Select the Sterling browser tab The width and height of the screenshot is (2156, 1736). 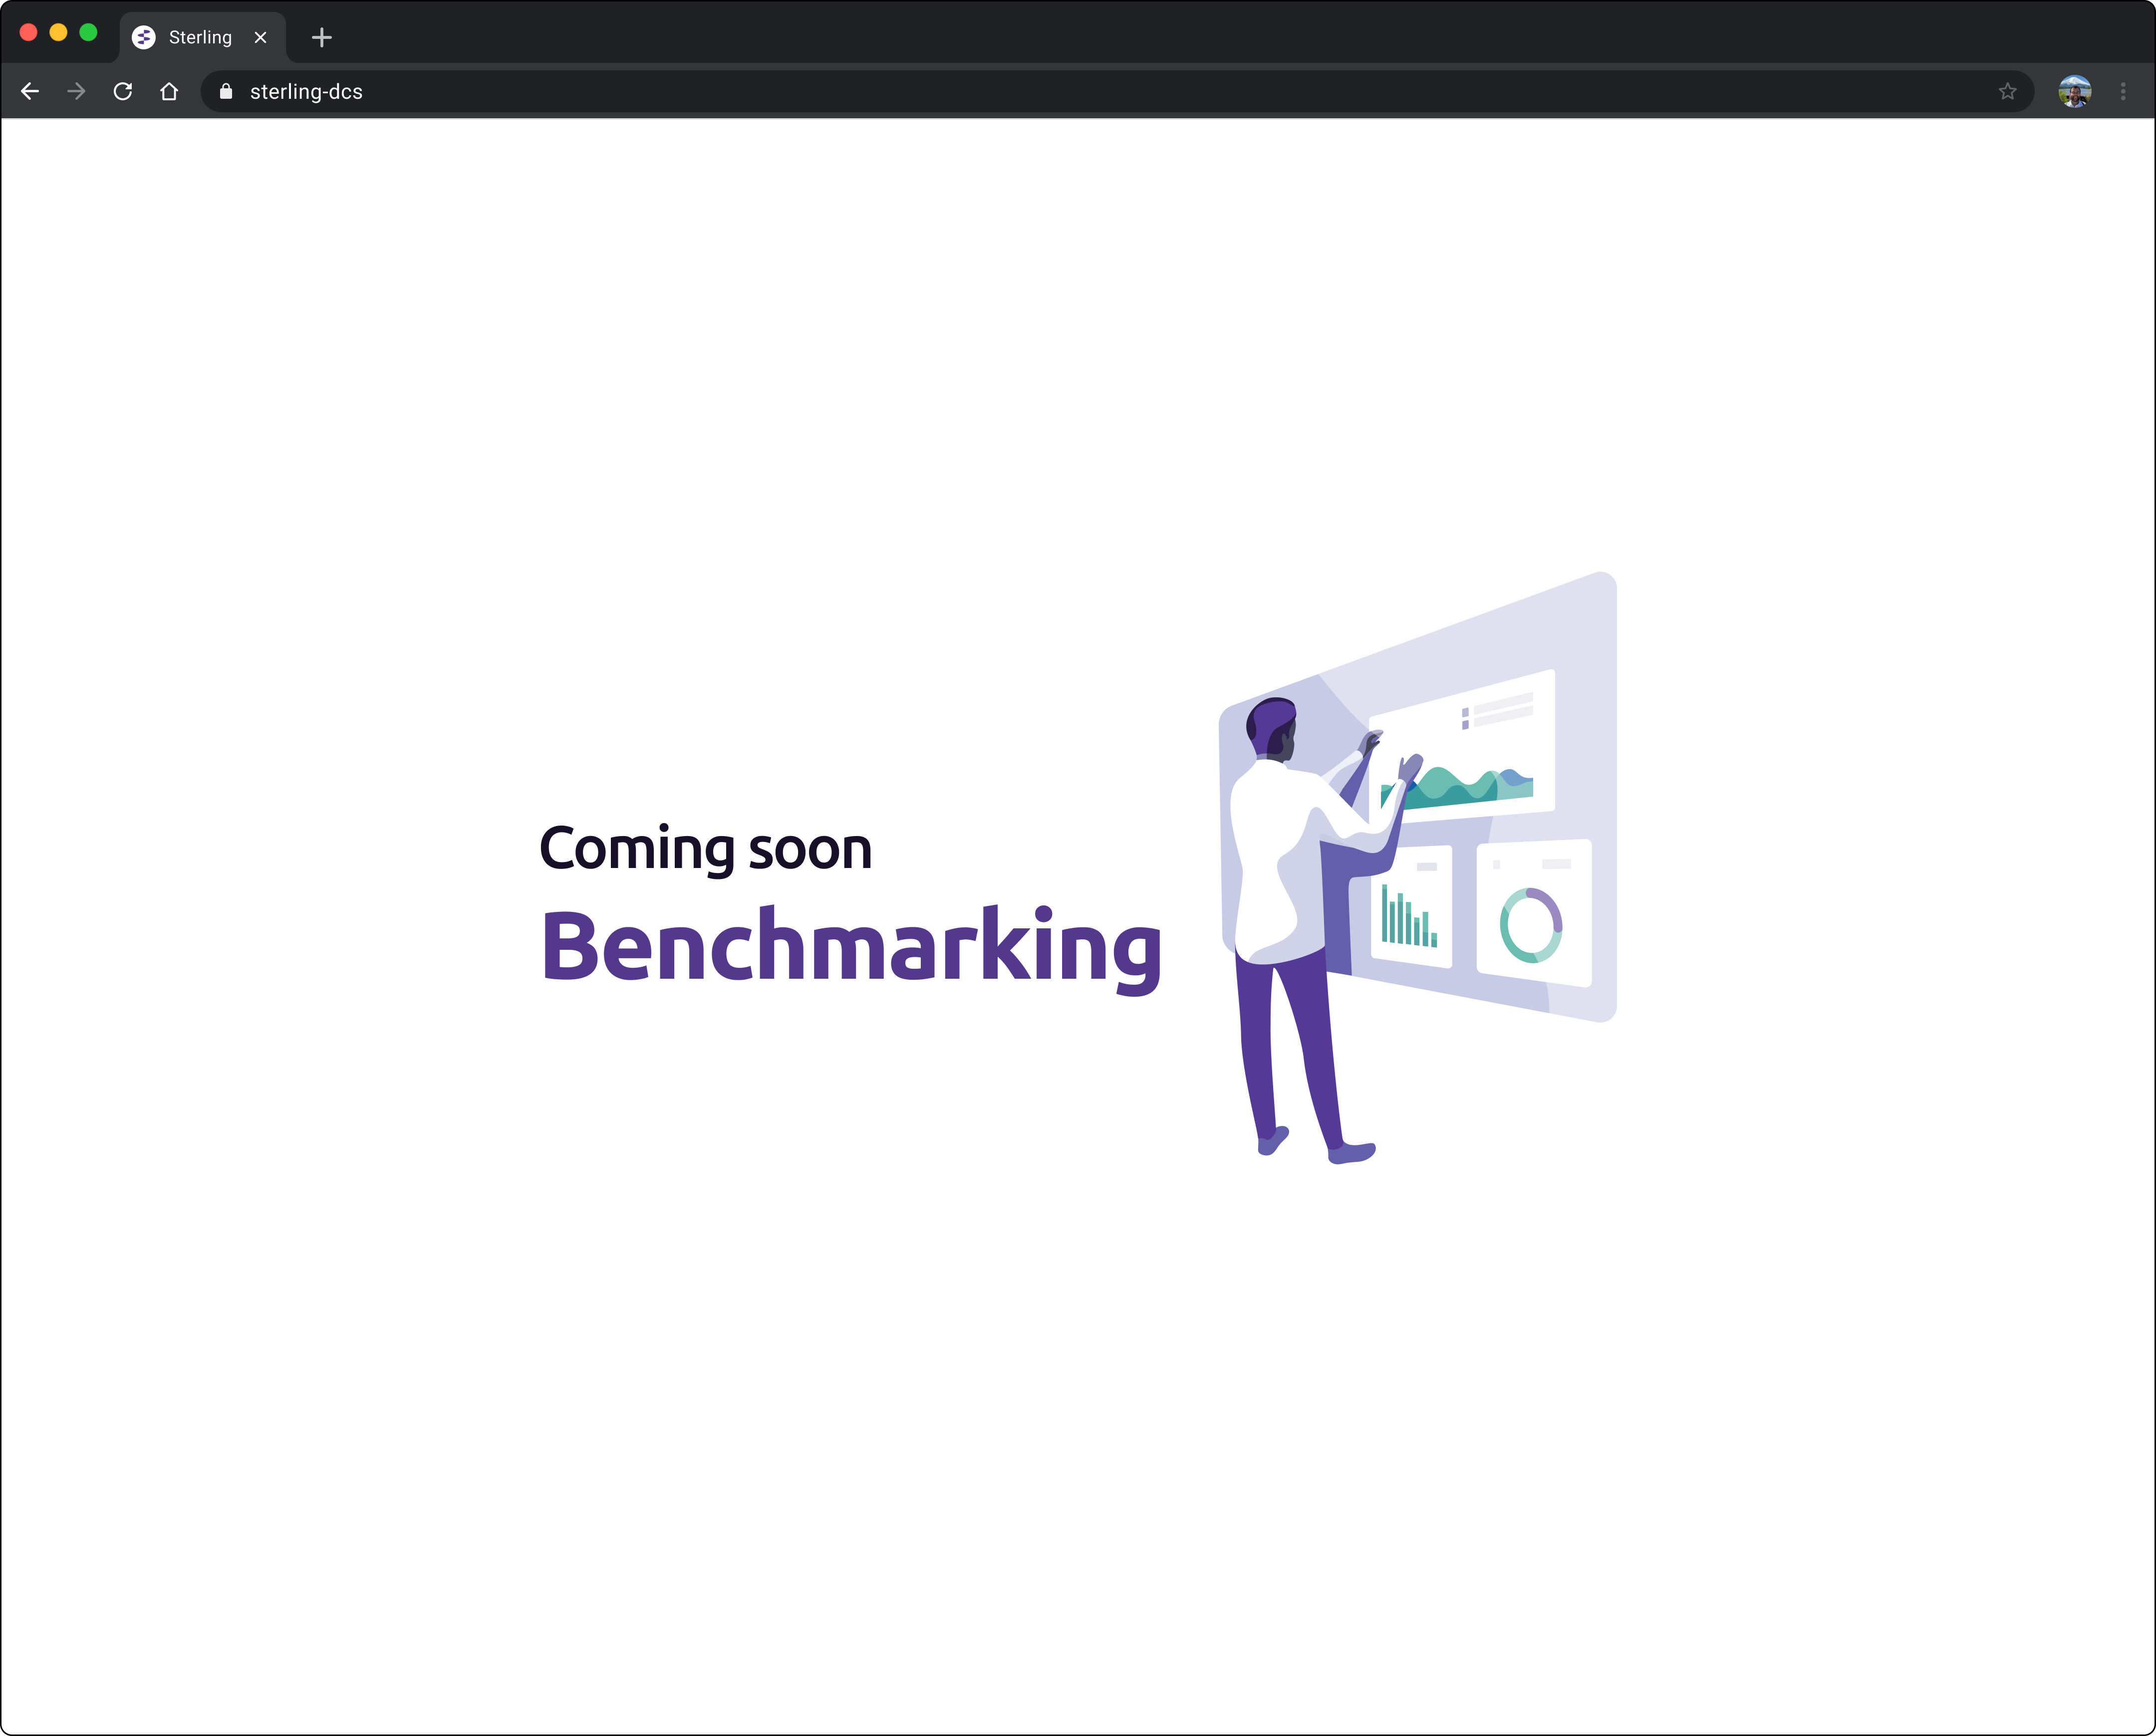pyautogui.click(x=203, y=38)
